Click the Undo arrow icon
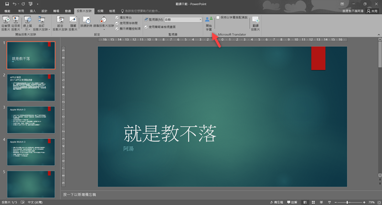382x205 pixels. coord(14,4)
